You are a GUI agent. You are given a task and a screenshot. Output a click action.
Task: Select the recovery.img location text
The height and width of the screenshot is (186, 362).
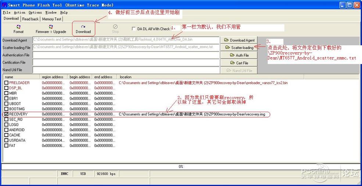click(x=192, y=114)
